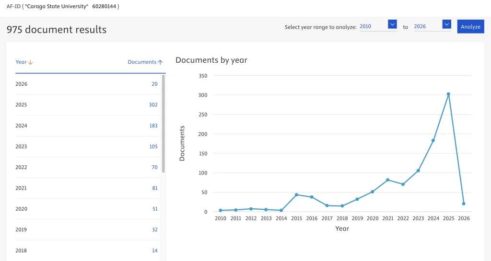Click the Analyze button
Image resolution: width=491 pixels, height=261 pixels.
tap(470, 27)
